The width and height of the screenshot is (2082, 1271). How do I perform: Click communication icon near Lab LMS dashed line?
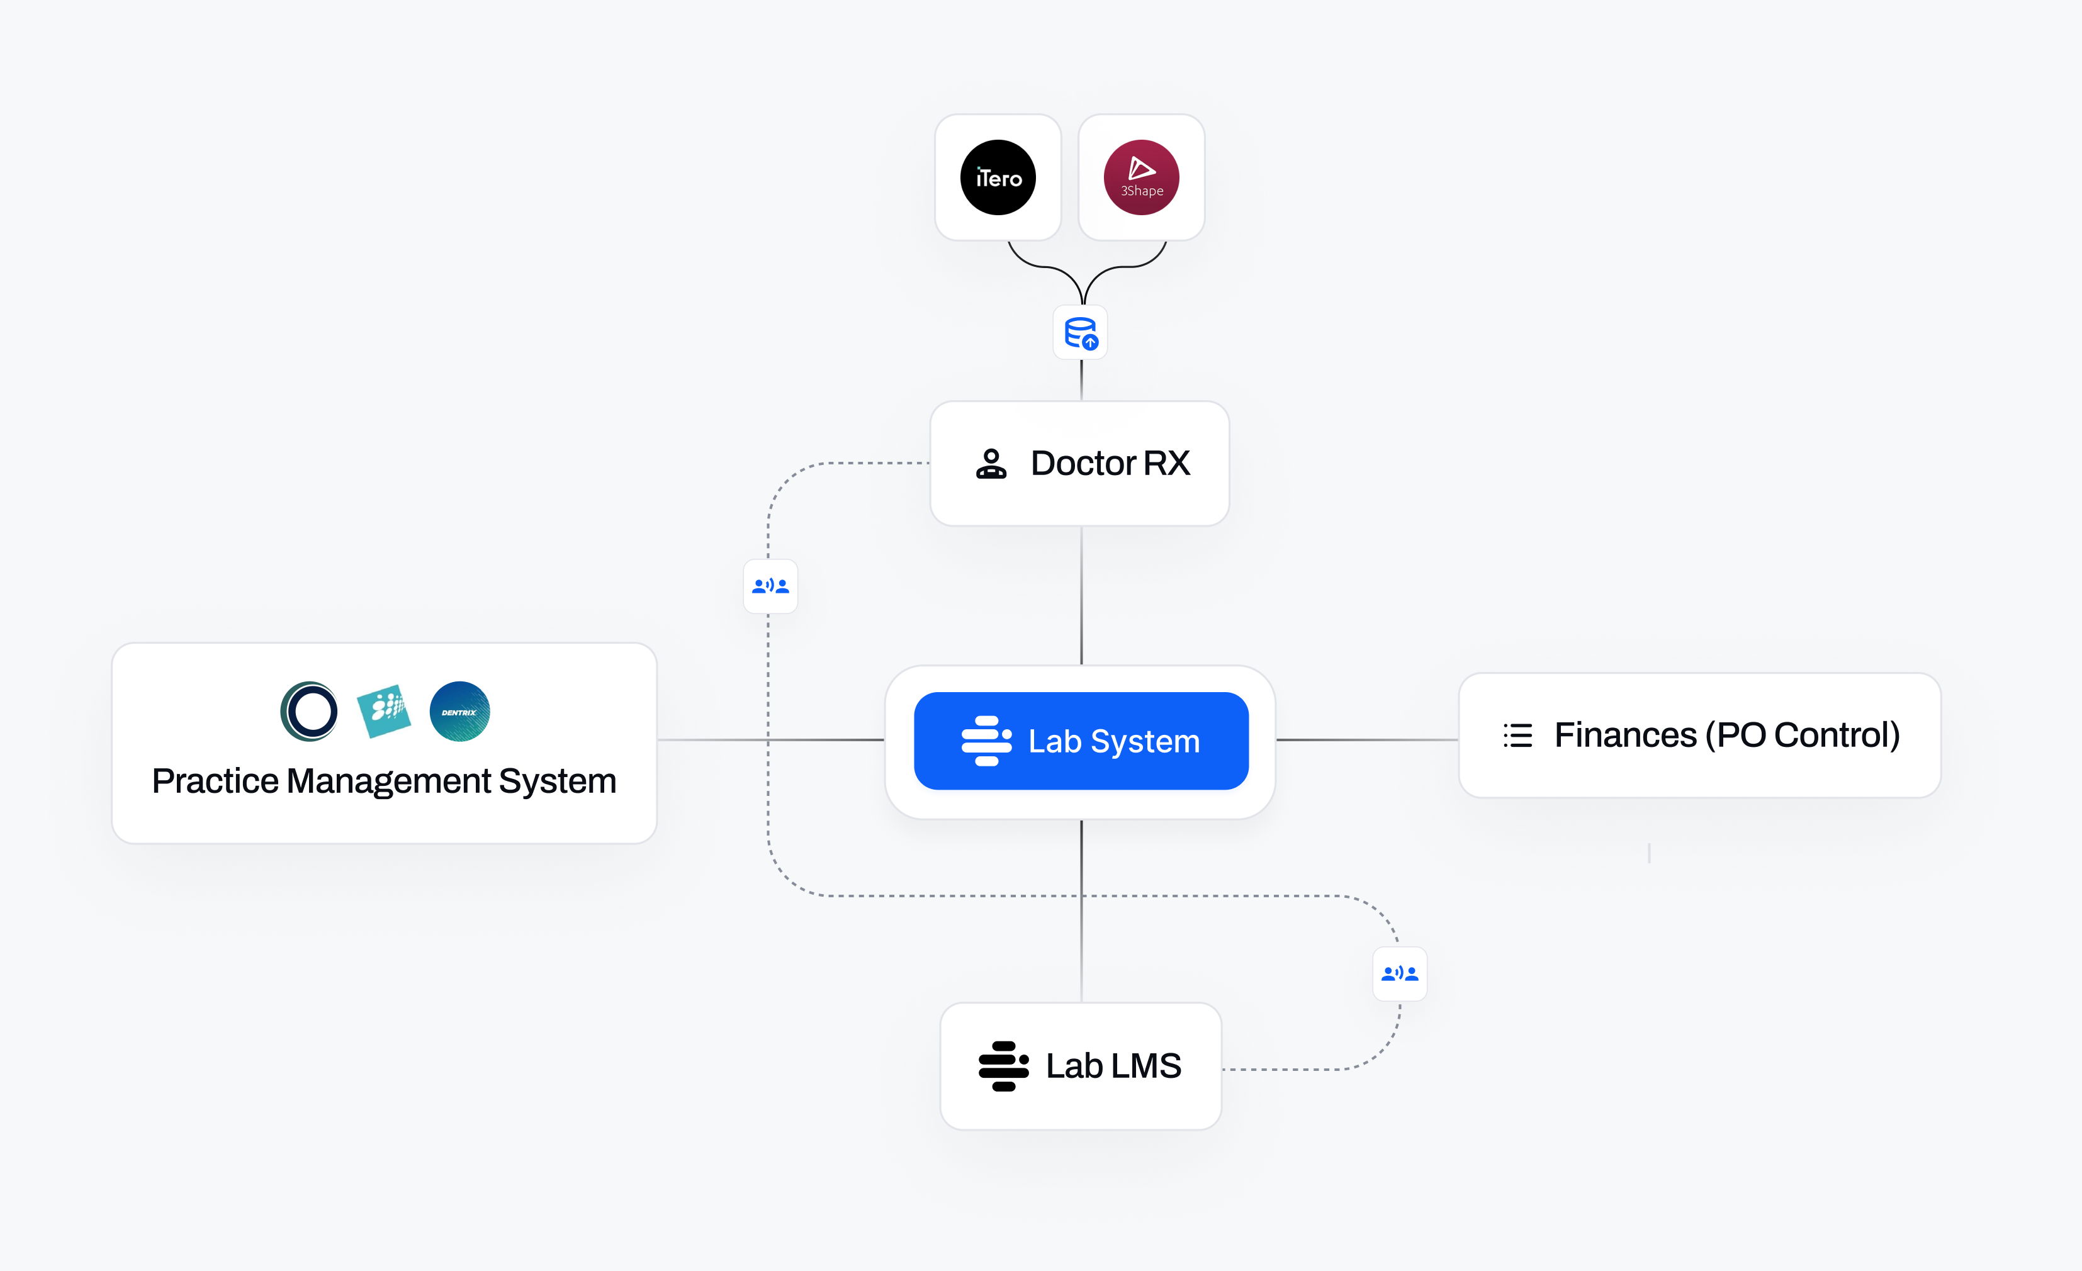click(1399, 974)
